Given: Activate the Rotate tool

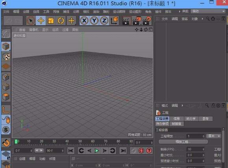Looking at the screenshot, I should [61, 21].
